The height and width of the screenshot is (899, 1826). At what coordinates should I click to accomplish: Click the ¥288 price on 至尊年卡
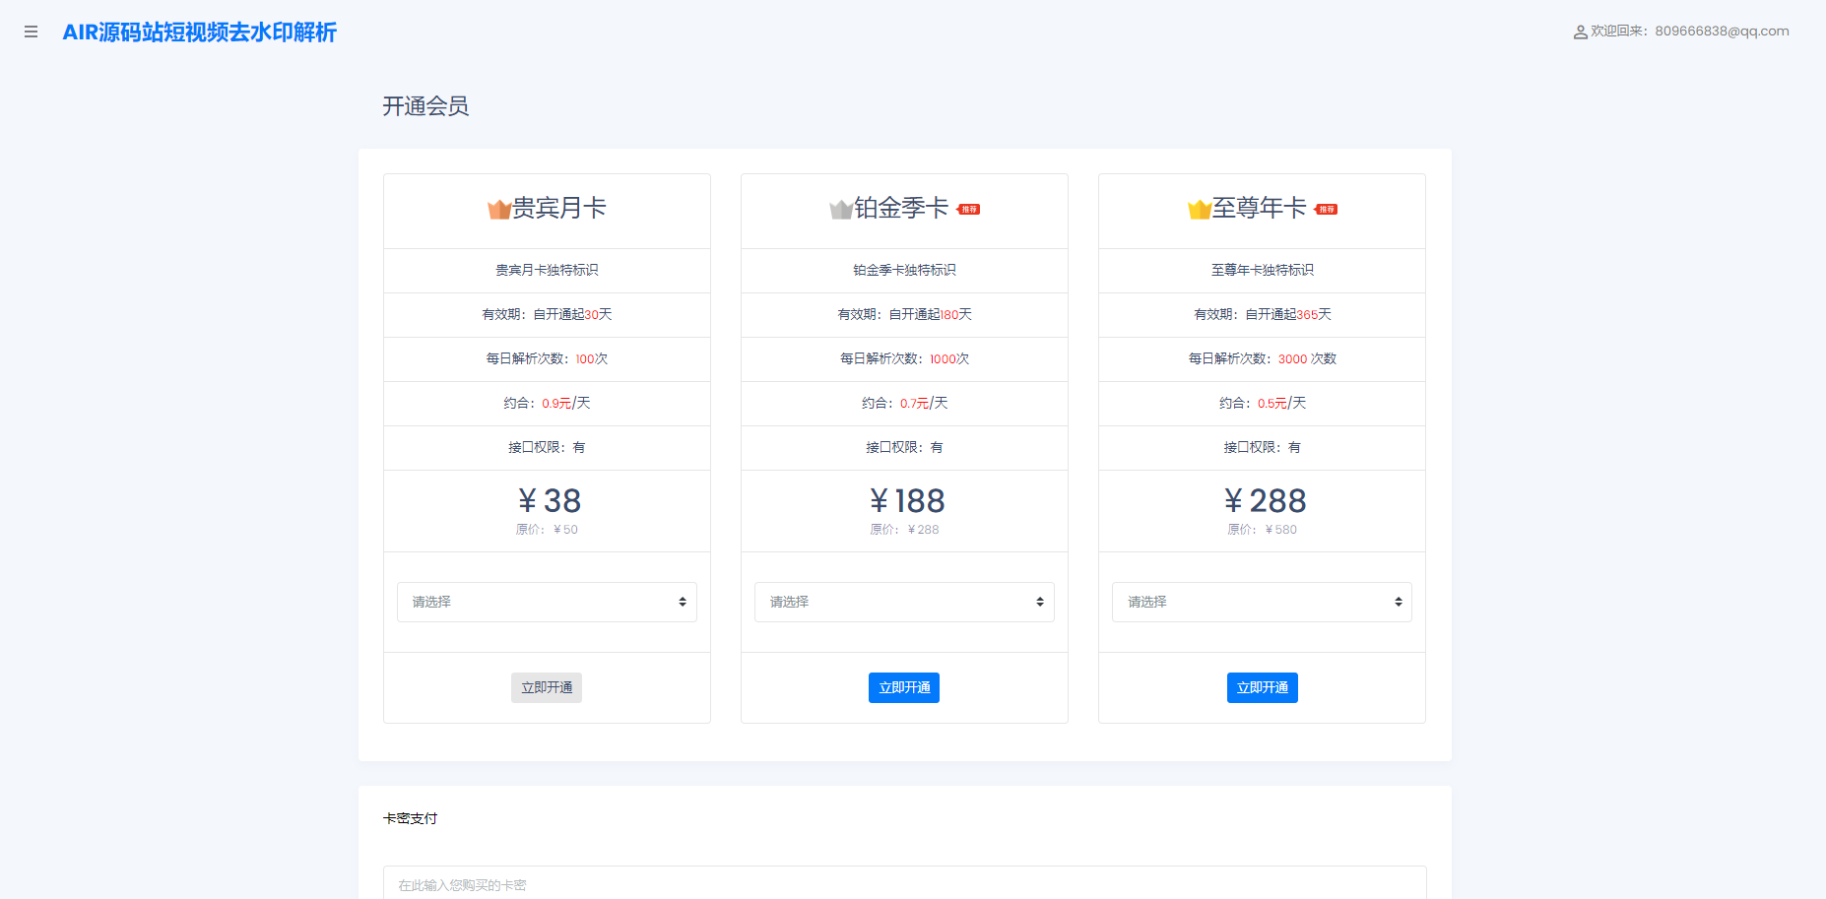coord(1264,501)
